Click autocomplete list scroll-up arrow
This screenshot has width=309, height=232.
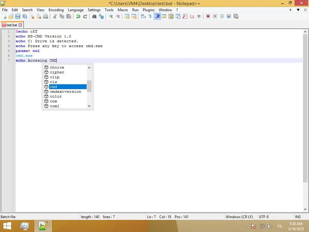pyautogui.click(x=89, y=68)
